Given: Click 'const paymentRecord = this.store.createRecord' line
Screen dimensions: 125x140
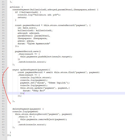Looking at the screenshot, I should [53, 25].
